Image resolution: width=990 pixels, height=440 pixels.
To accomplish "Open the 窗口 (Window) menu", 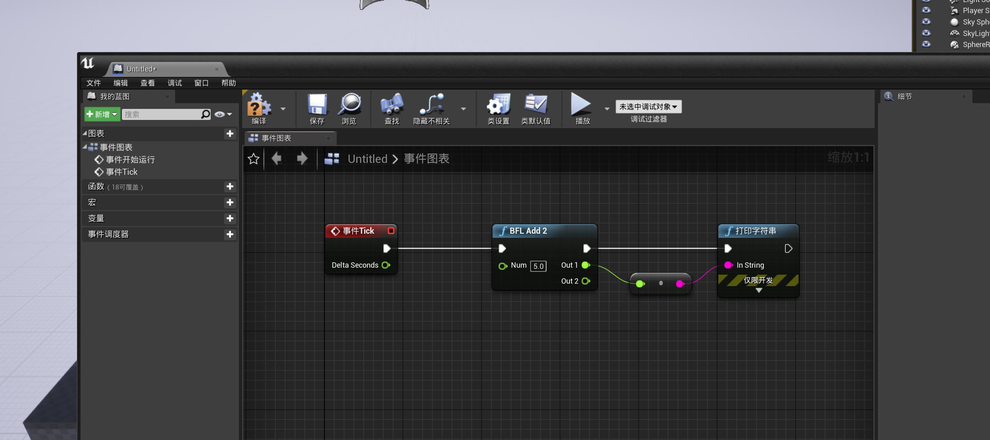I will (202, 83).
